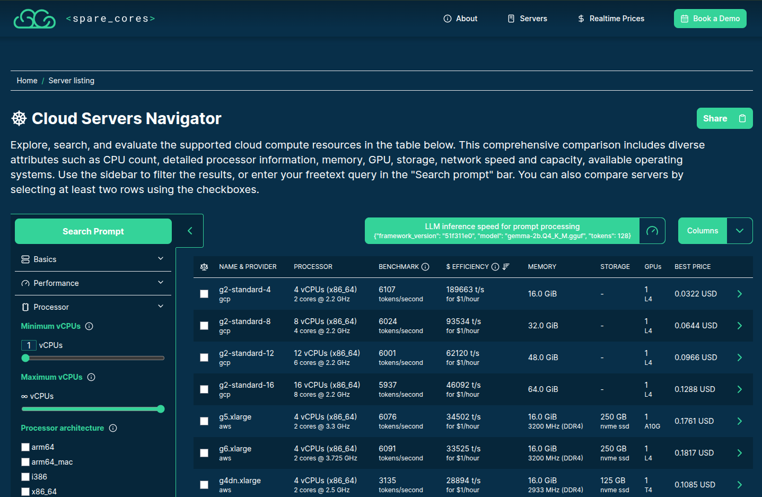Select the g2-standard-4 row checkbox
The image size is (762, 497).
(x=204, y=294)
